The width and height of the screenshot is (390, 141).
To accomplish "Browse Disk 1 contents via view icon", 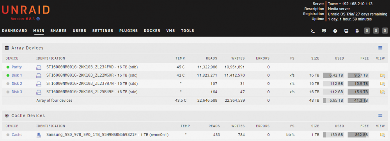I will click(x=382, y=76).
